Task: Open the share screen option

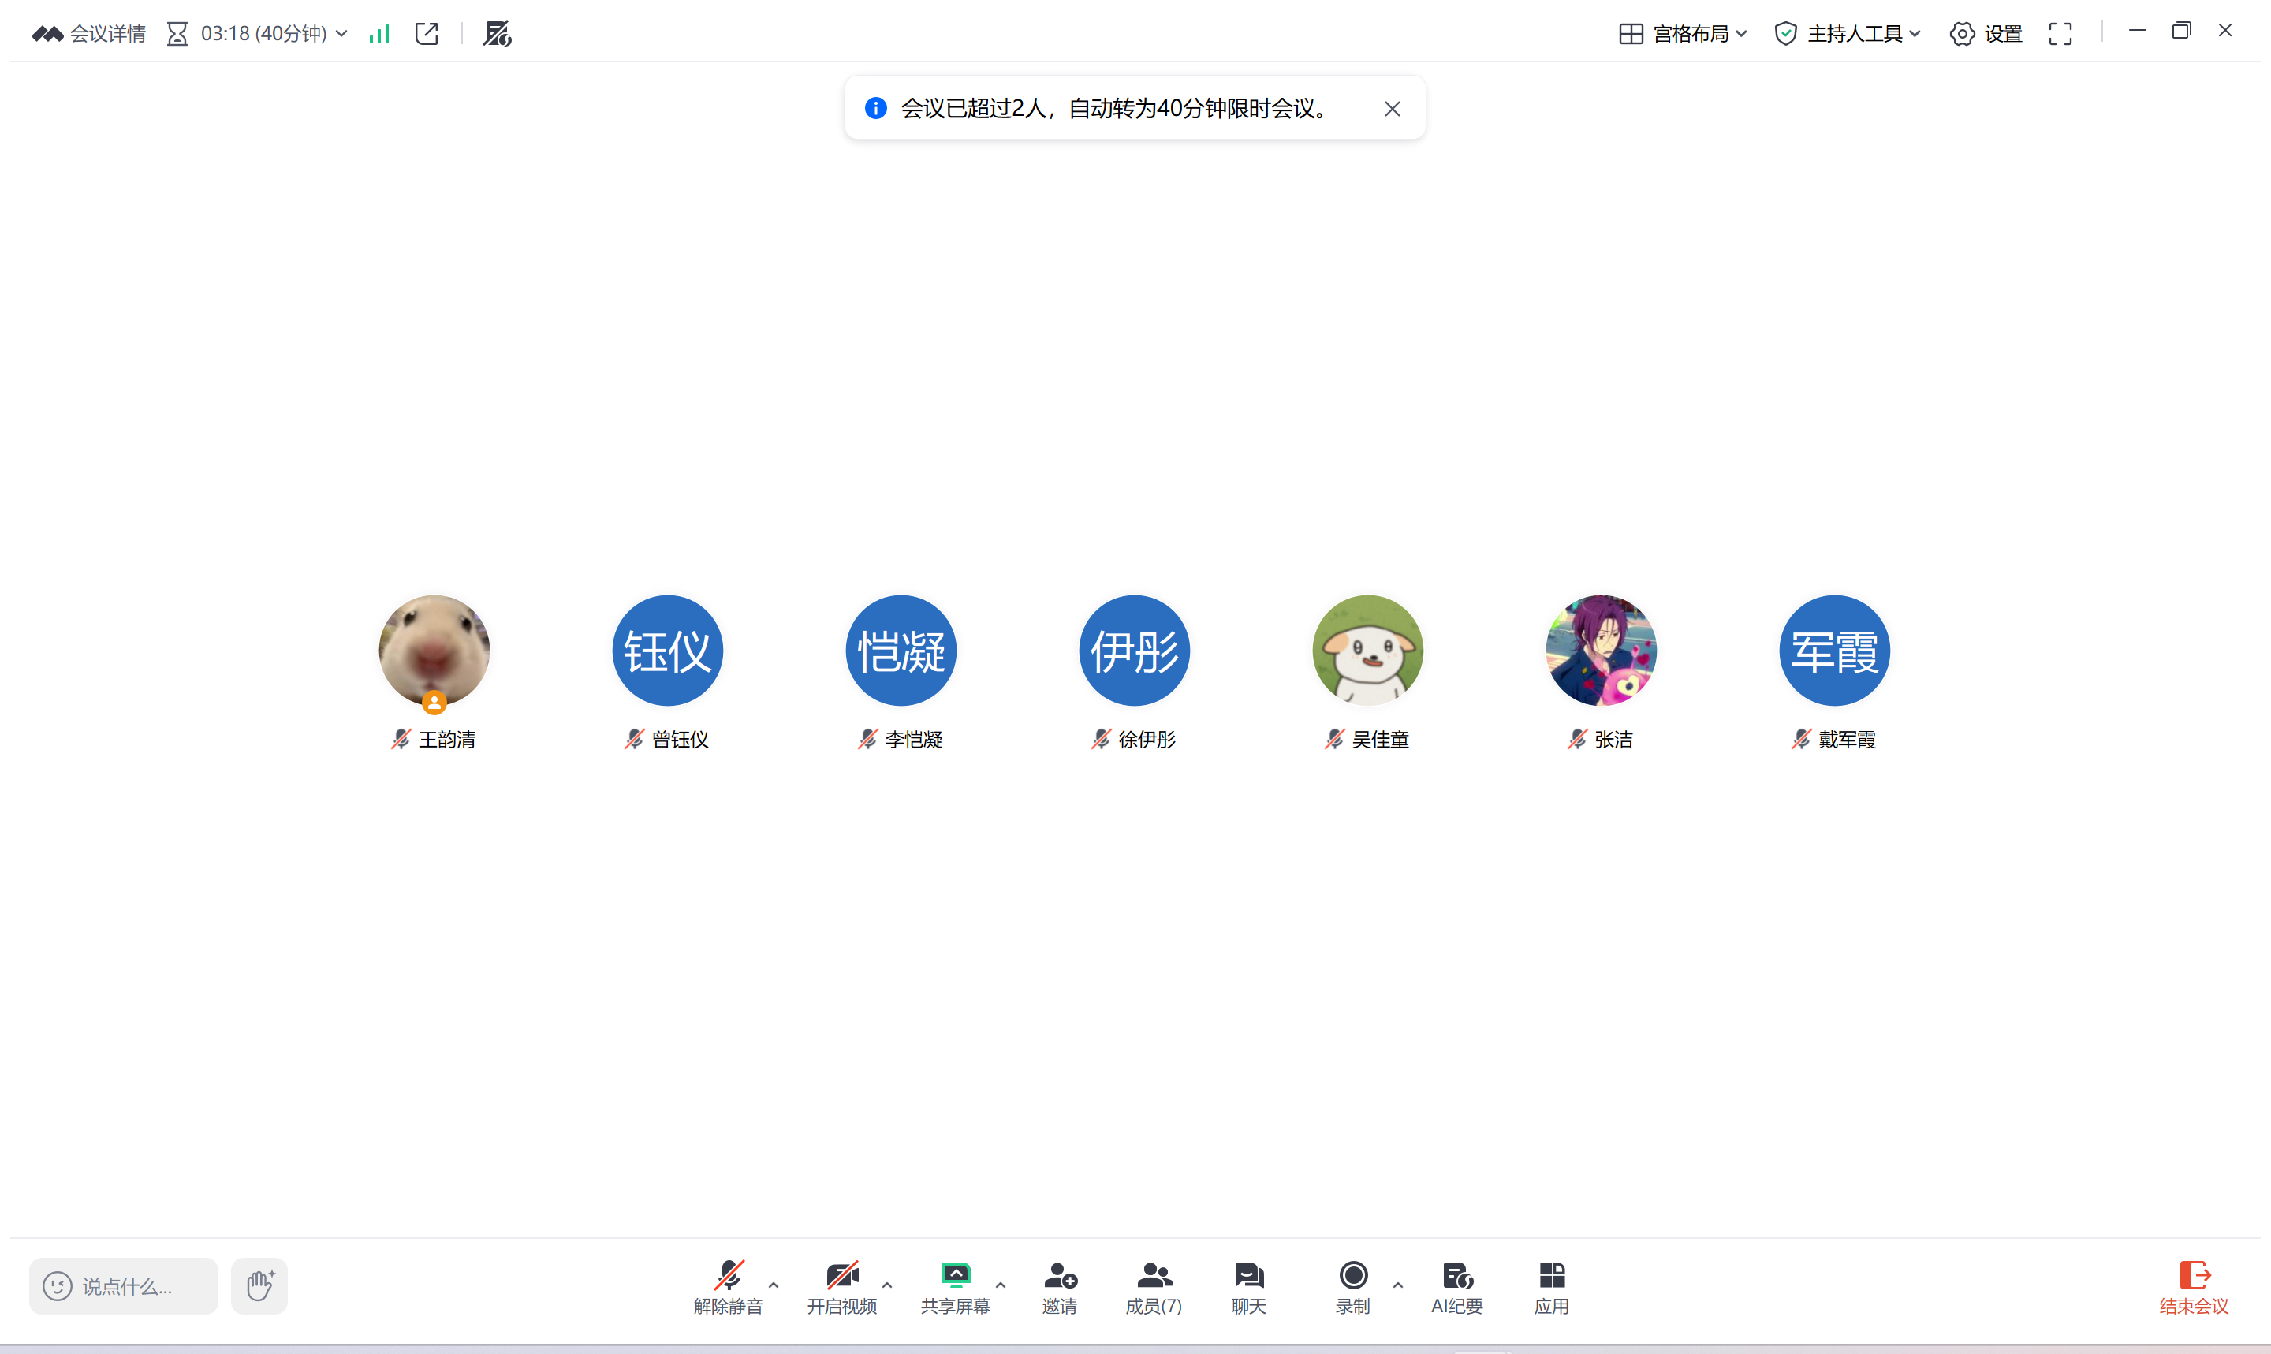Action: [x=954, y=1285]
